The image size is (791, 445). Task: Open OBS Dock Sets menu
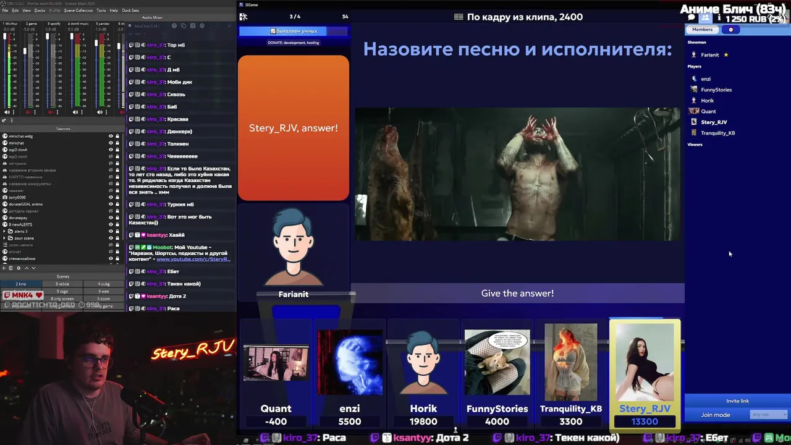130,11
